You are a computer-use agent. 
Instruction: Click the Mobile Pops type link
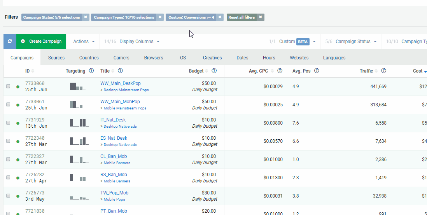[114, 199]
